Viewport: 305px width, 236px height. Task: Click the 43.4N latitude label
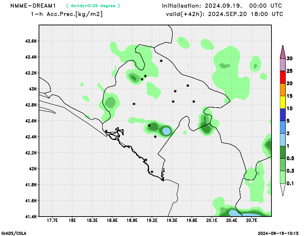(x=31, y=57)
